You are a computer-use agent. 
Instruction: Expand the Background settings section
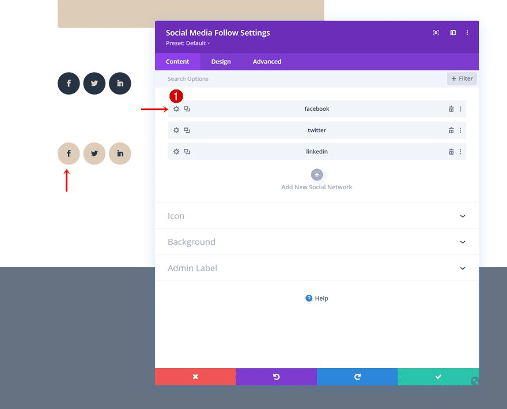coord(317,242)
